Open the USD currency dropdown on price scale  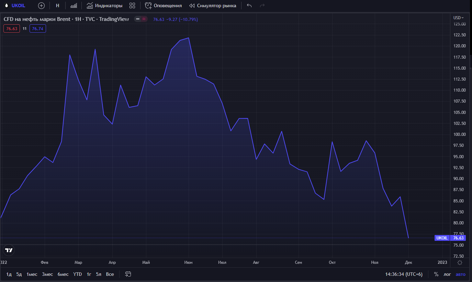pyautogui.click(x=458, y=17)
